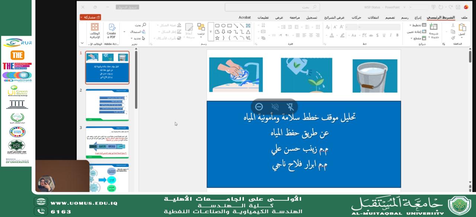
Task: Click the Format Painter icon
Action: (453, 38)
